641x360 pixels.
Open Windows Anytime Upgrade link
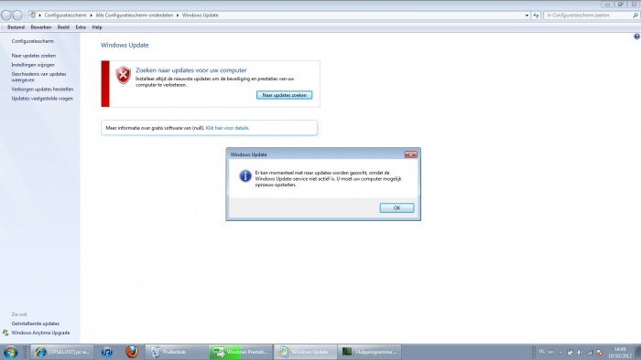40,334
